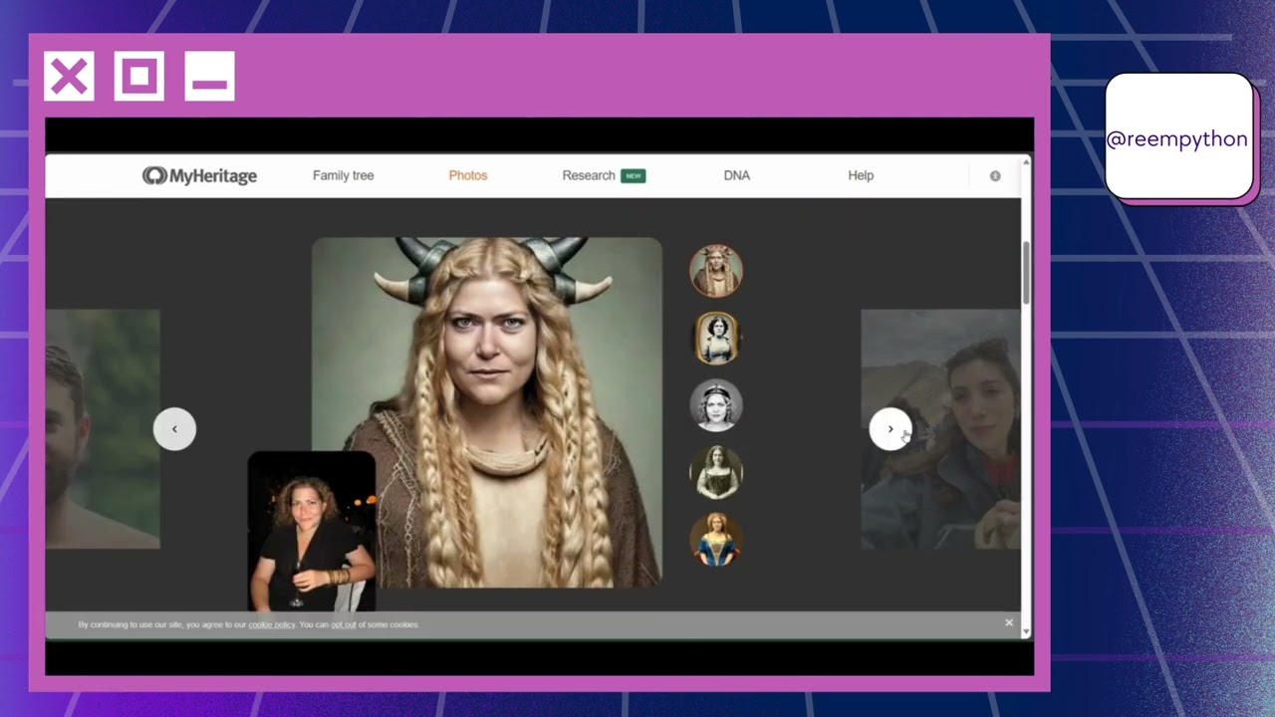
Task: Click the original photo inset of woman
Action: point(312,531)
